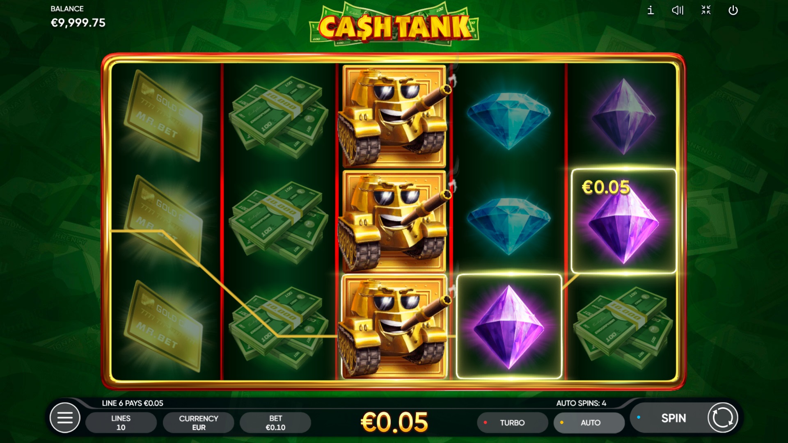Click the power quit icon
This screenshot has width=788, height=443.
(733, 10)
